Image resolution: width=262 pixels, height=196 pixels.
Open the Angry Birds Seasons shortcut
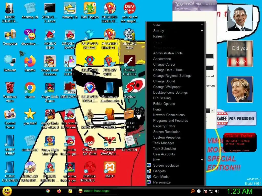(x=50, y=66)
